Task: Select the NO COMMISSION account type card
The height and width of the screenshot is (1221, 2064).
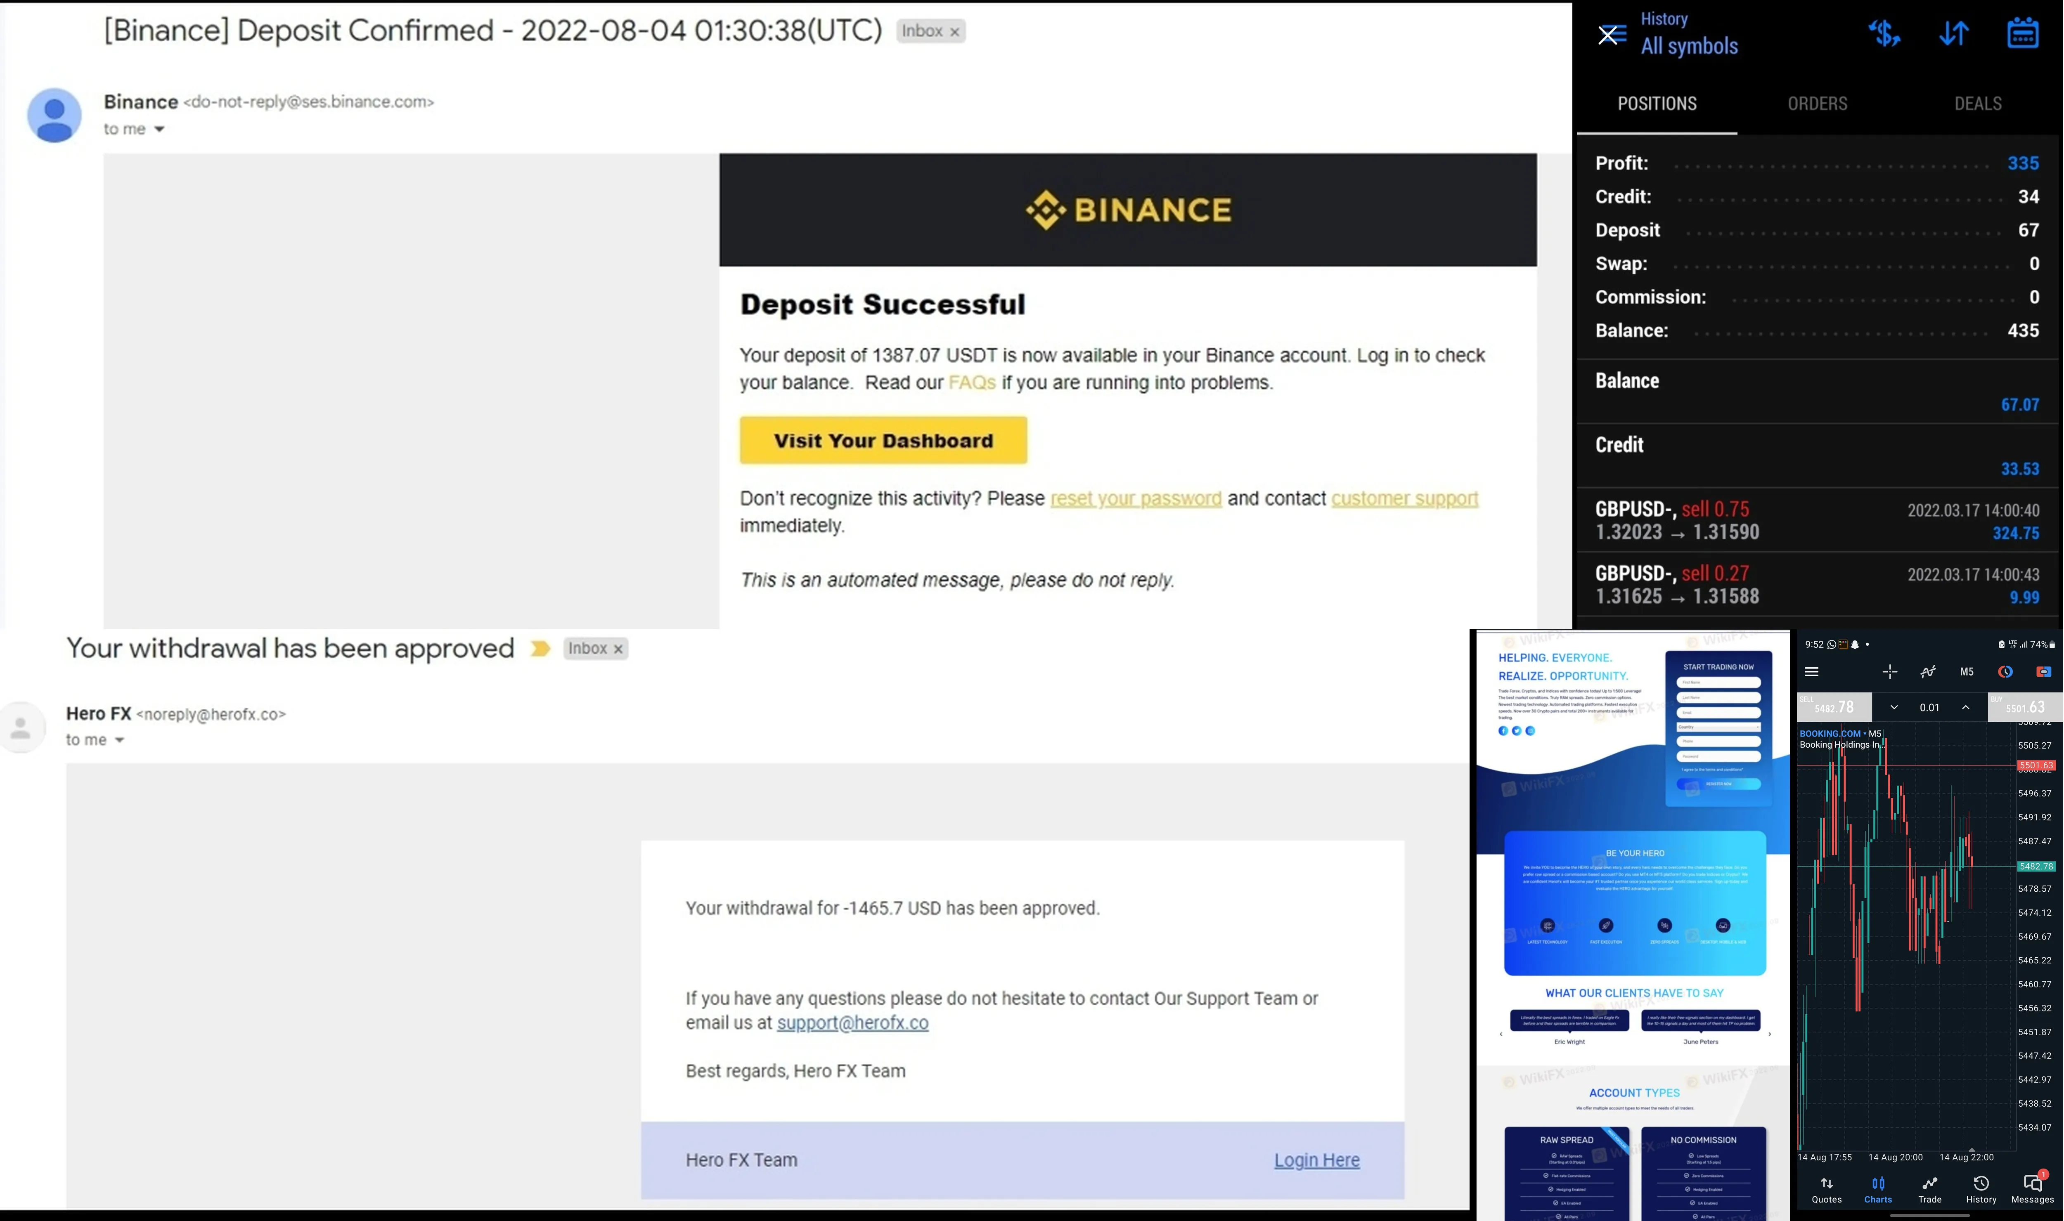Action: point(1704,1173)
